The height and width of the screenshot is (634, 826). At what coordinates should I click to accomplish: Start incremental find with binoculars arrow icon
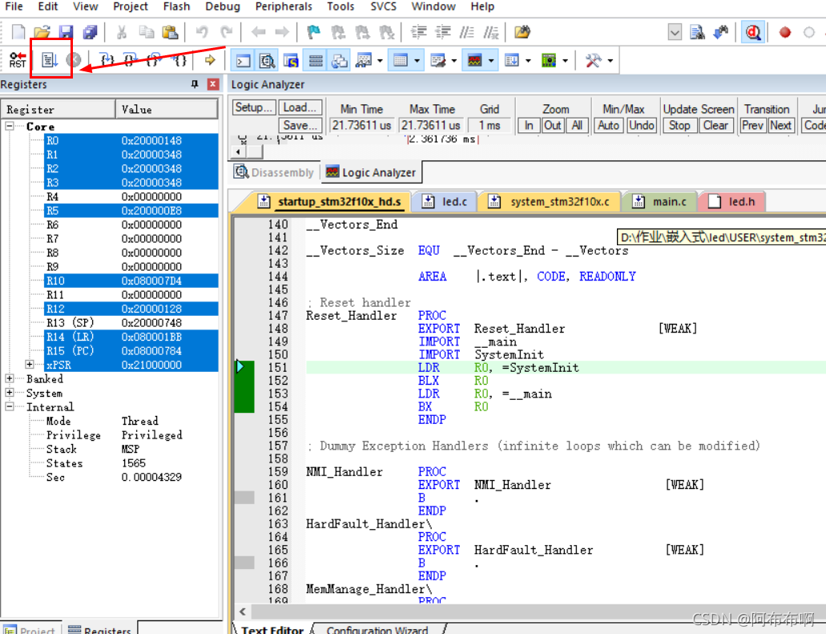pos(720,32)
